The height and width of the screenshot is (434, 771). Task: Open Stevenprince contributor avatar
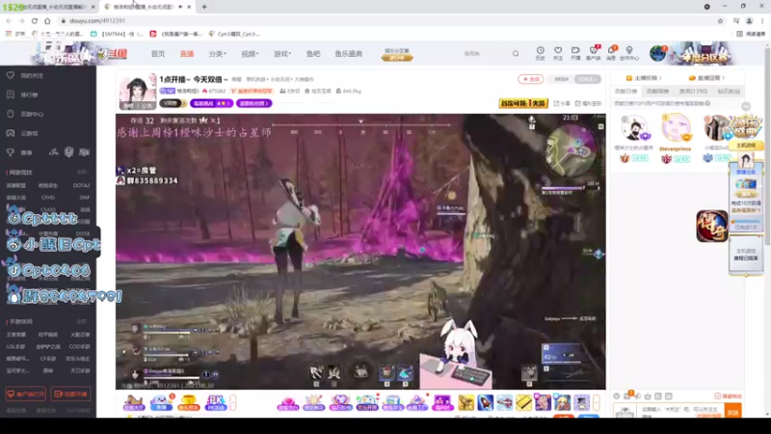click(676, 127)
